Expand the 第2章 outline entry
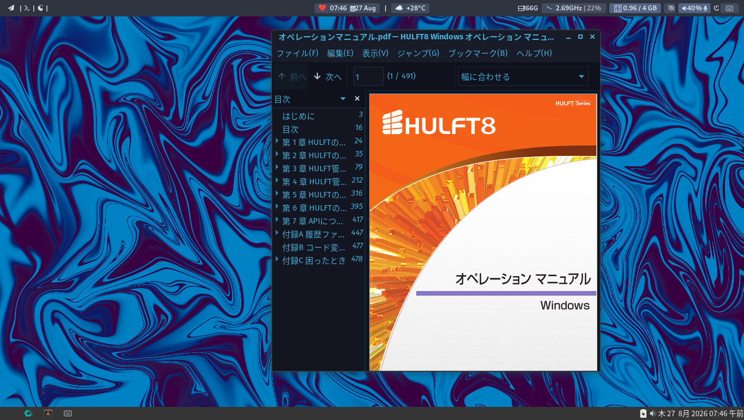The height and width of the screenshot is (420, 744). 277,155
